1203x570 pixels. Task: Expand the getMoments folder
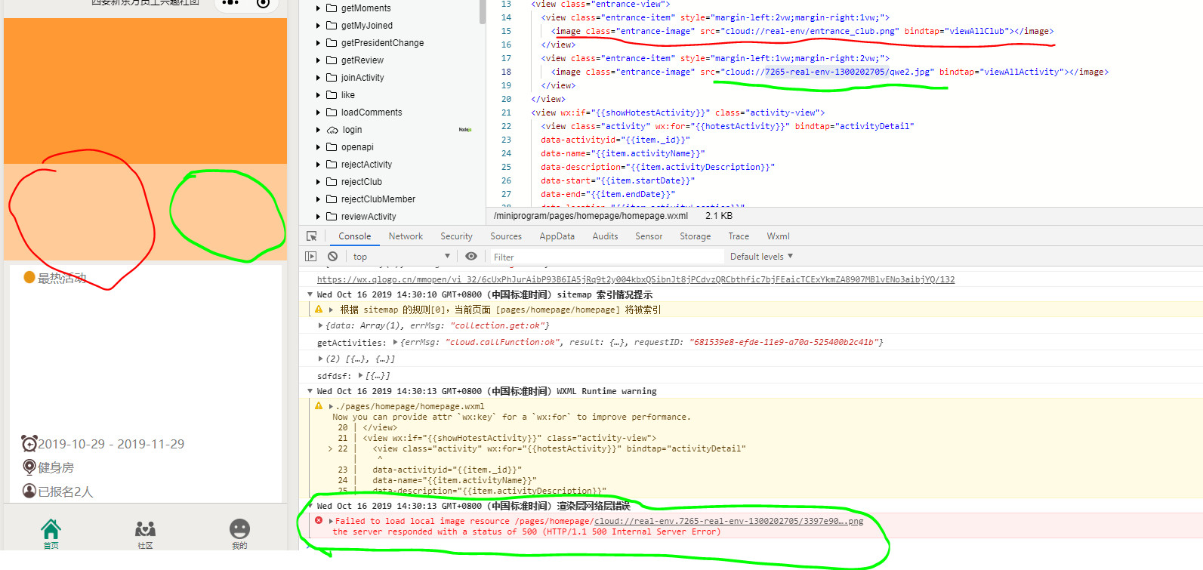tap(318, 8)
